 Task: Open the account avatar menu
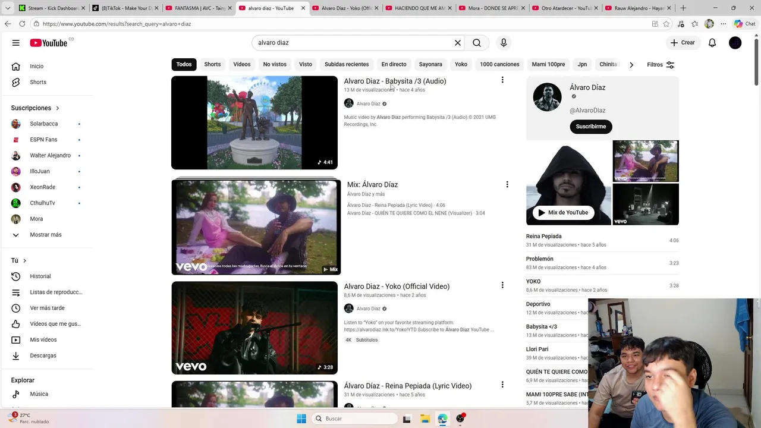(x=735, y=43)
